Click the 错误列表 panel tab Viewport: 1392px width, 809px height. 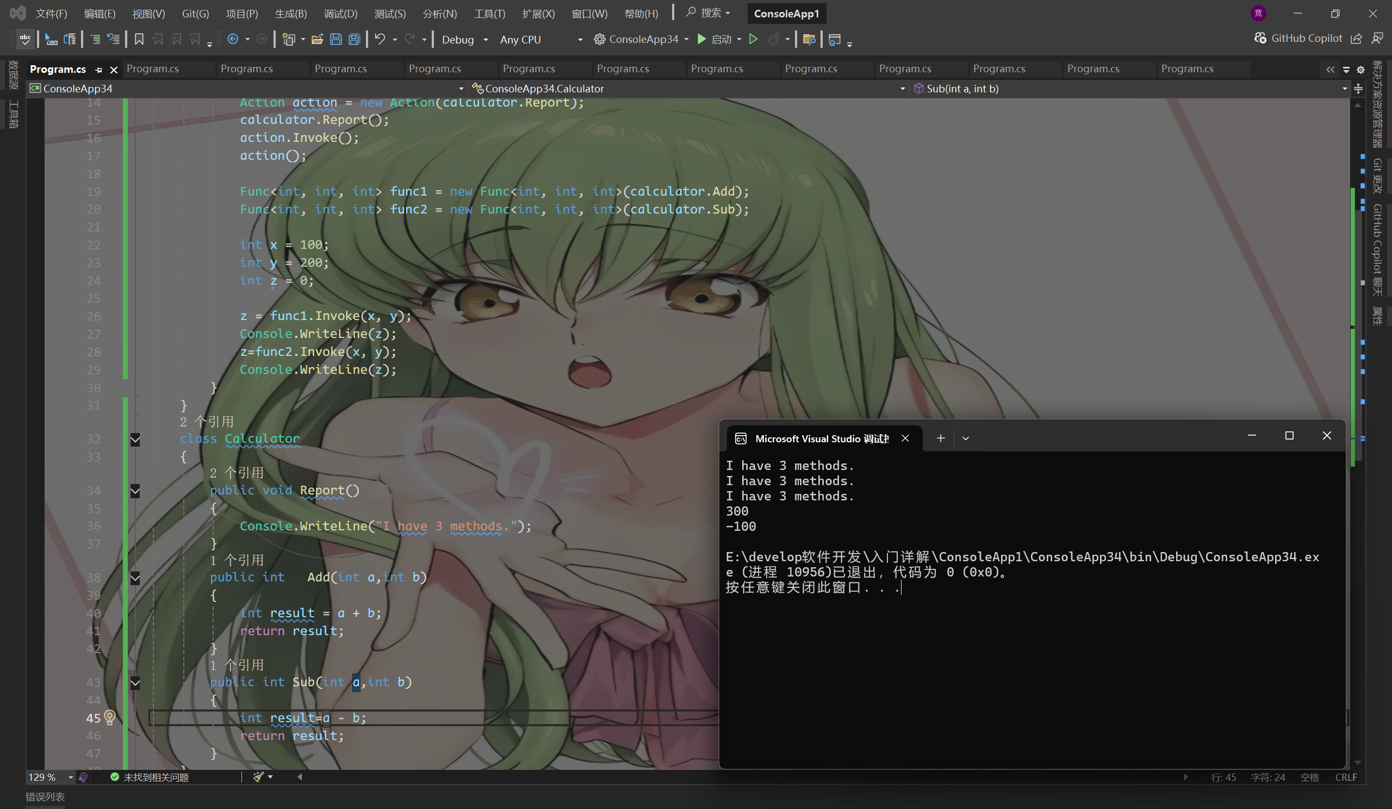[x=45, y=797]
